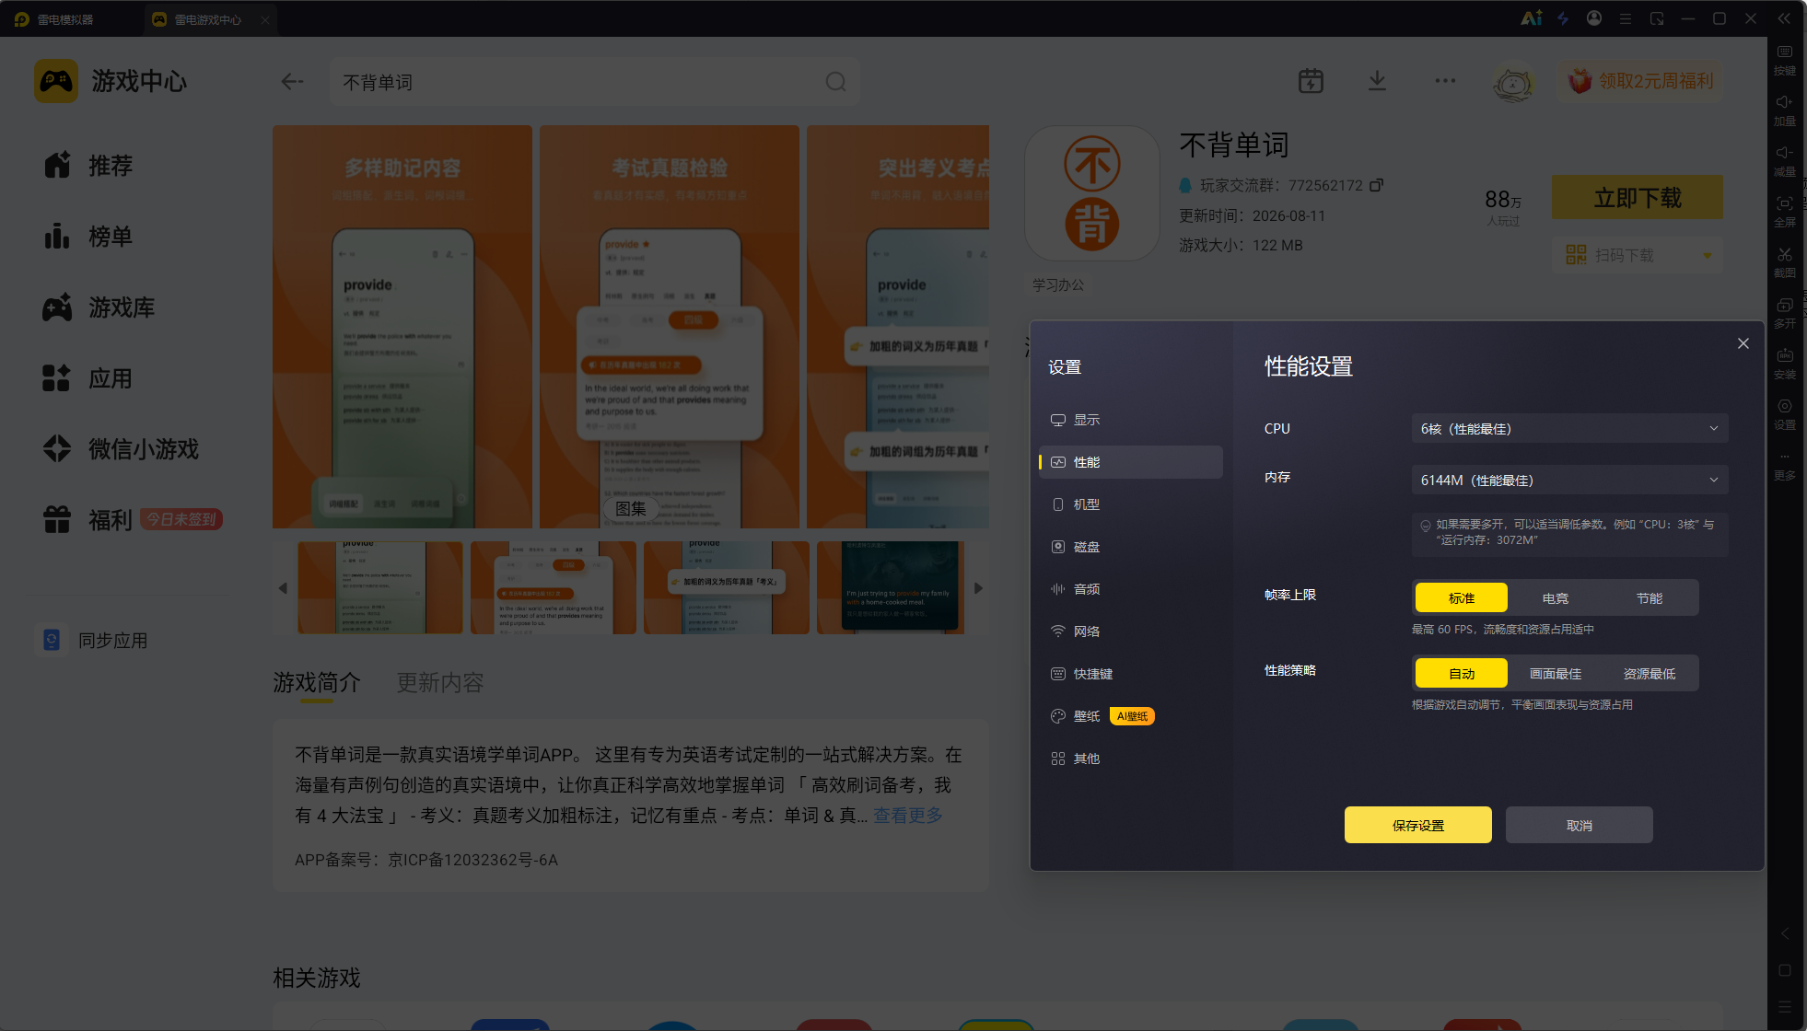This screenshot has height=1031, width=1807.
Task: Open 快捷键 settings section
Action: click(1131, 674)
